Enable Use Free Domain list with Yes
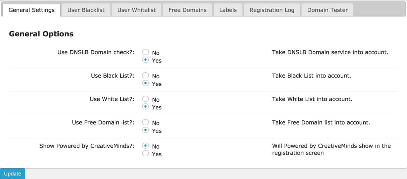Viewport: 407px width, 179px height. point(145,130)
